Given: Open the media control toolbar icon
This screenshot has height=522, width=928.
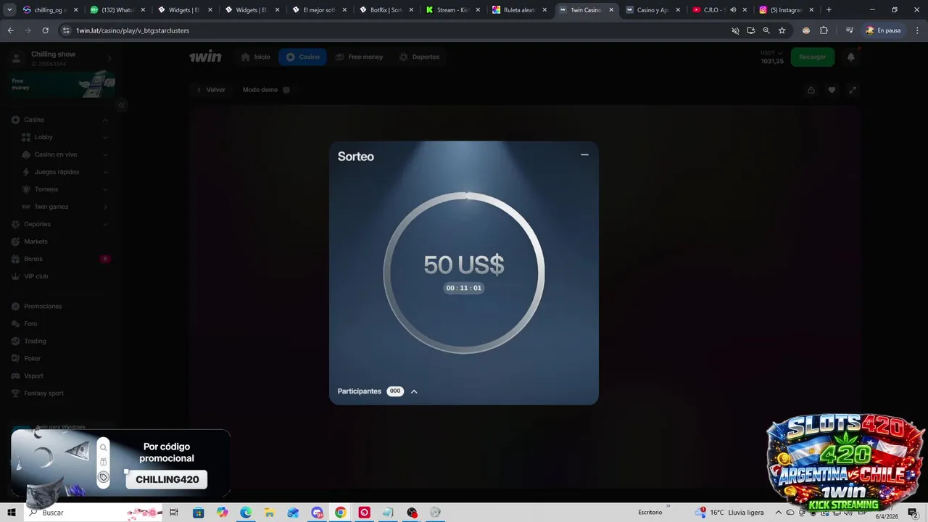Looking at the screenshot, I should pos(849,30).
